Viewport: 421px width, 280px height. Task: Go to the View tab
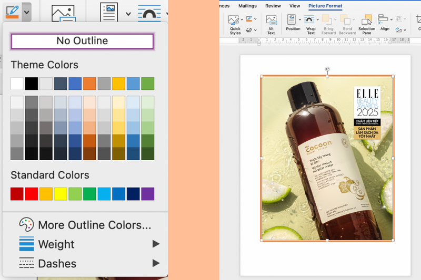pyautogui.click(x=295, y=6)
